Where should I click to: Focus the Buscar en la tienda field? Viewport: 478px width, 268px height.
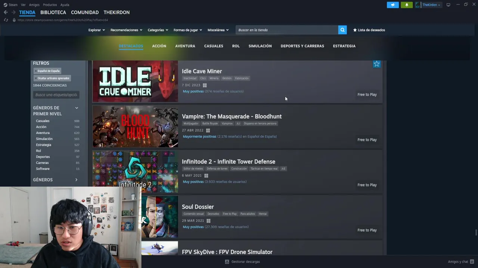(x=287, y=30)
